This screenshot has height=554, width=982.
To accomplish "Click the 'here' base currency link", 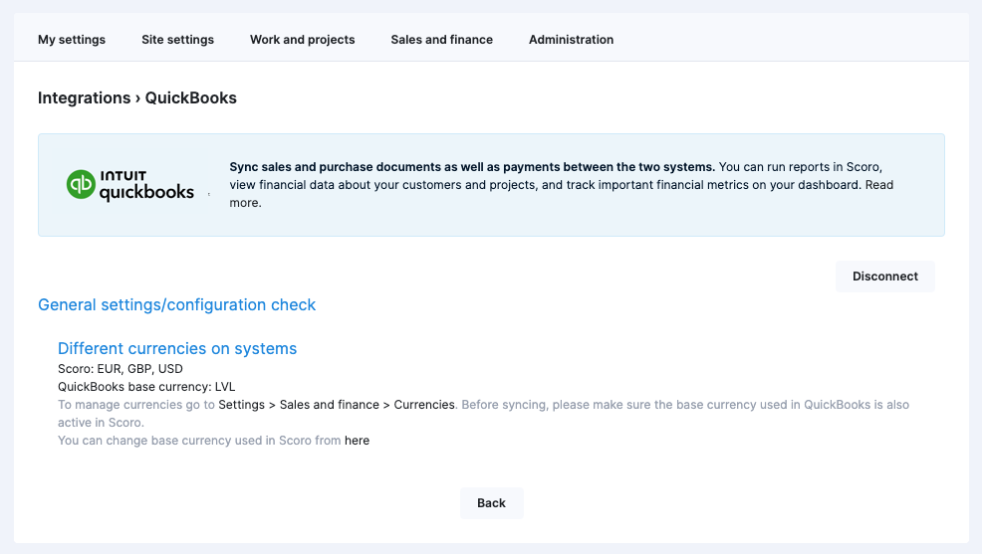I will point(357,441).
